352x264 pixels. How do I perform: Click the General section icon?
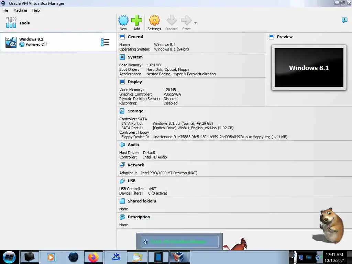pos(122,36)
